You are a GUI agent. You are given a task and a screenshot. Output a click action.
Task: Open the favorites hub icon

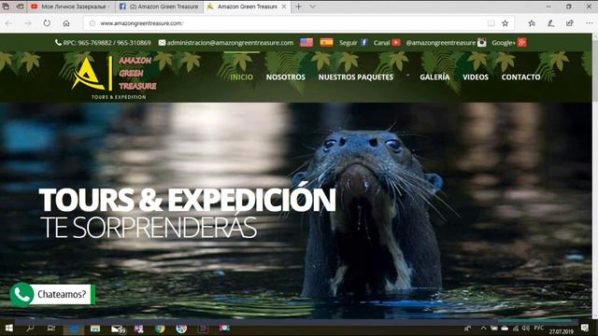[532, 23]
